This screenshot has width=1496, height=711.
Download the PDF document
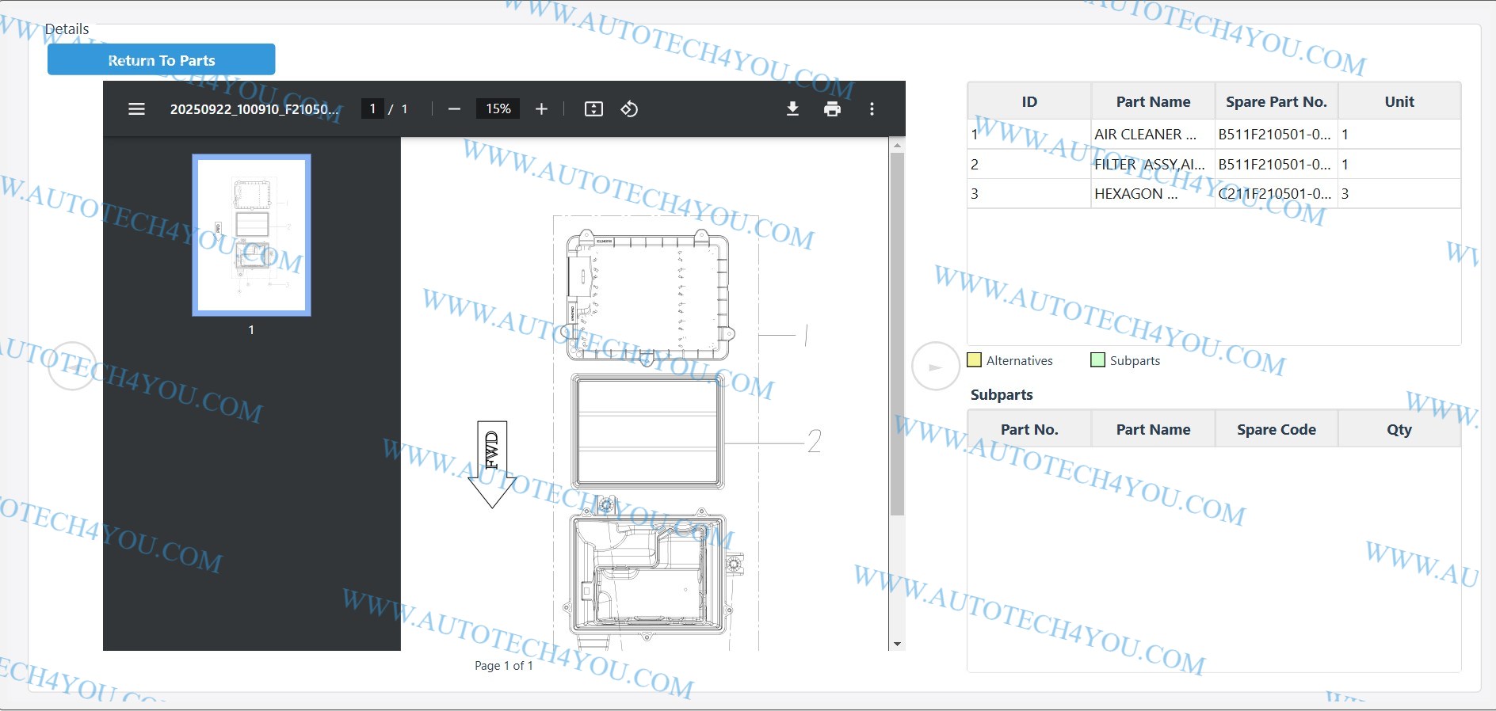tap(792, 109)
